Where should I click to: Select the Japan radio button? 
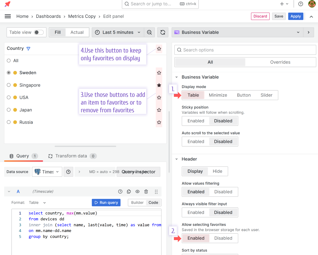click(9, 110)
